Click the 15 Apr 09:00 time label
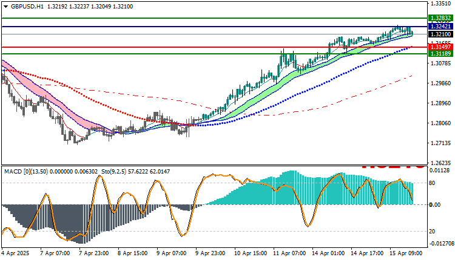The width and height of the screenshot is (455, 260). 406,253
